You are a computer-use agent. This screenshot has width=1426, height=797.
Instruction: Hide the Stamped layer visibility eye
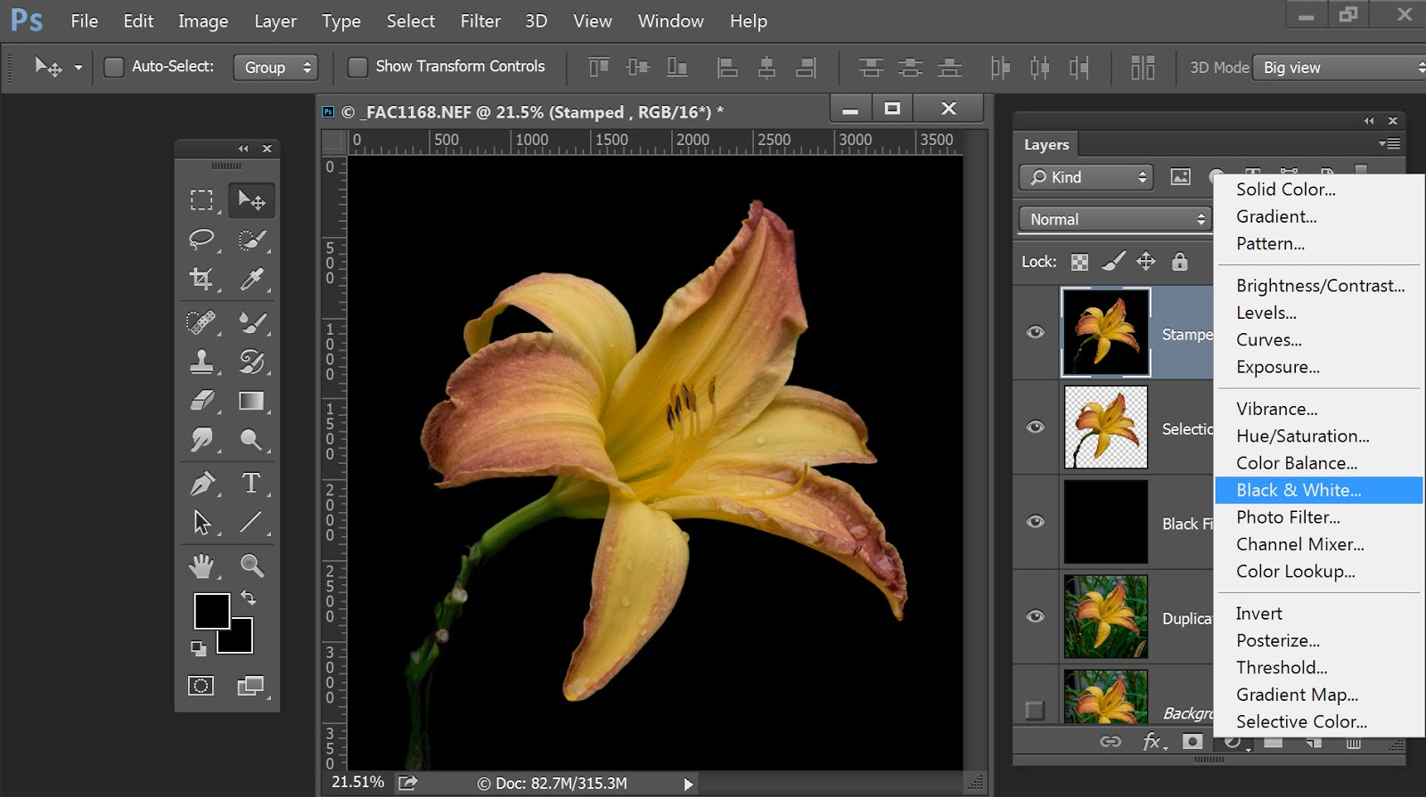[x=1035, y=332]
